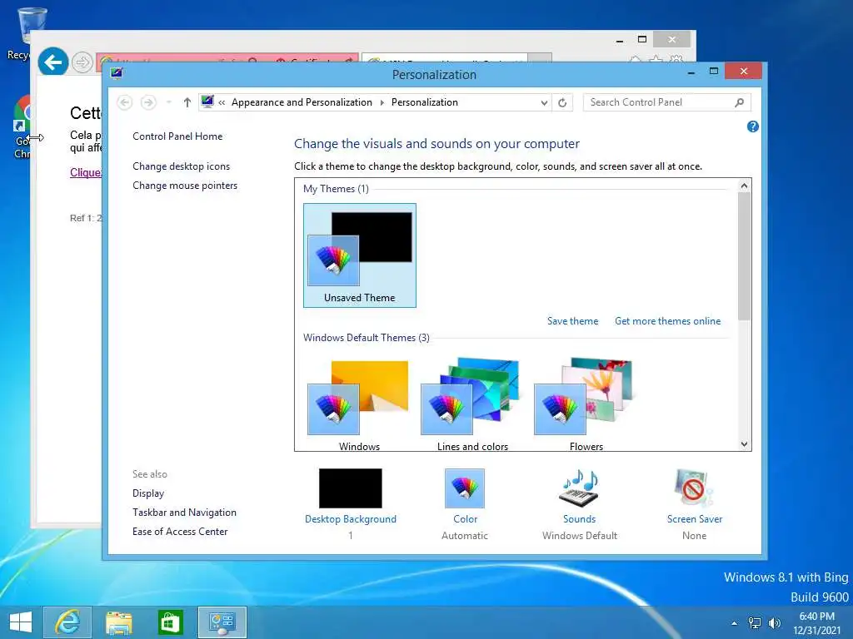Refresh the Personalization page
Screen dimensions: 853x639
coord(562,102)
